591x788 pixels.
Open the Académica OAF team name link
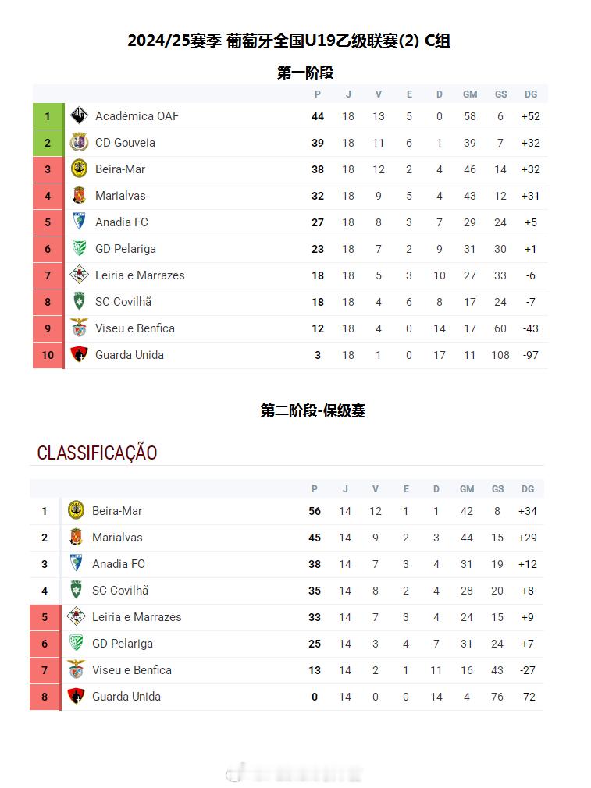(137, 116)
